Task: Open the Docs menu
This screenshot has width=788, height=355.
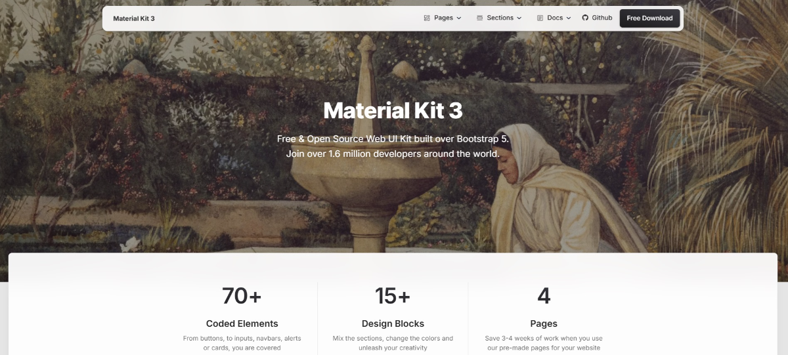Action: click(x=554, y=18)
